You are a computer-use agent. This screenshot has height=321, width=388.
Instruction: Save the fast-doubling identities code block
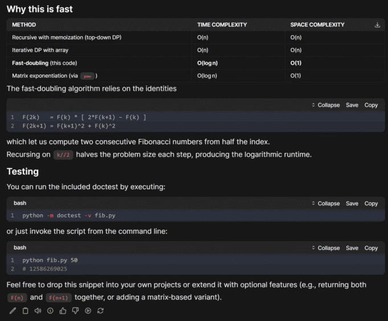[352, 105]
